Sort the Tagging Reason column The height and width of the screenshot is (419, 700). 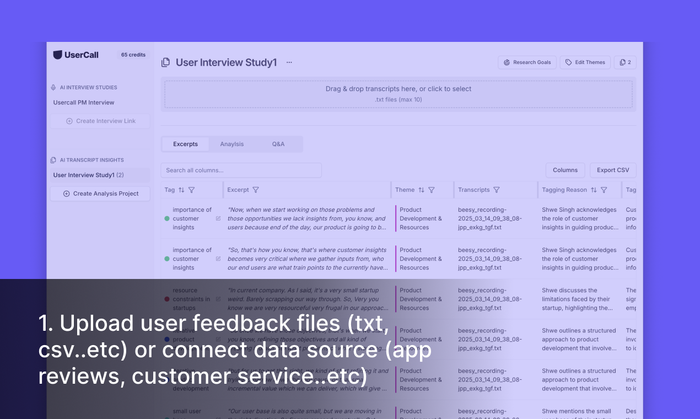click(593, 190)
